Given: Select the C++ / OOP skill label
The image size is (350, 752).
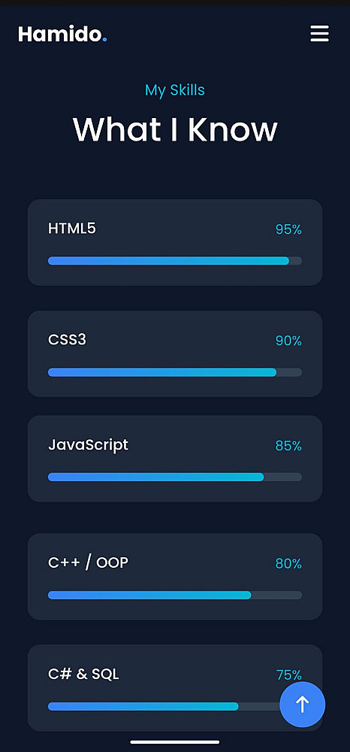Looking at the screenshot, I should 88,562.
